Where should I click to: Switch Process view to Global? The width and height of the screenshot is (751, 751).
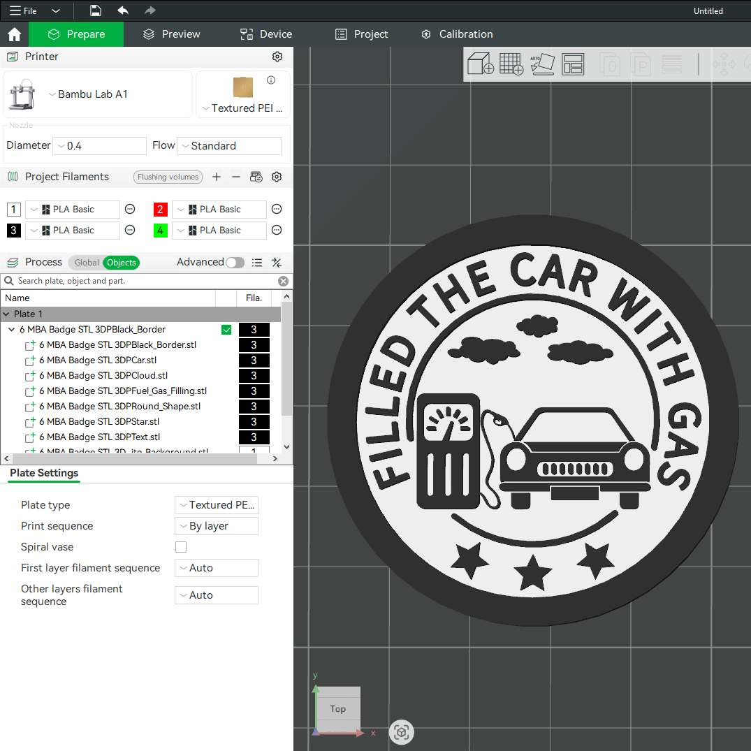[87, 263]
